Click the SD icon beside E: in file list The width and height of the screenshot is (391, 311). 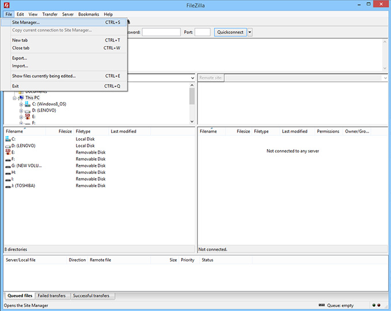pyautogui.click(x=7, y=152)
